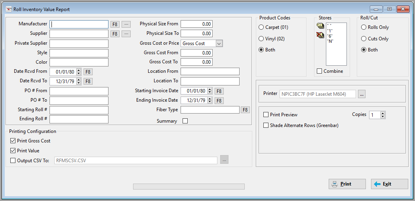415x201 pixels.
Task: Click the Gross Cost To field
Action: [197, 62]
